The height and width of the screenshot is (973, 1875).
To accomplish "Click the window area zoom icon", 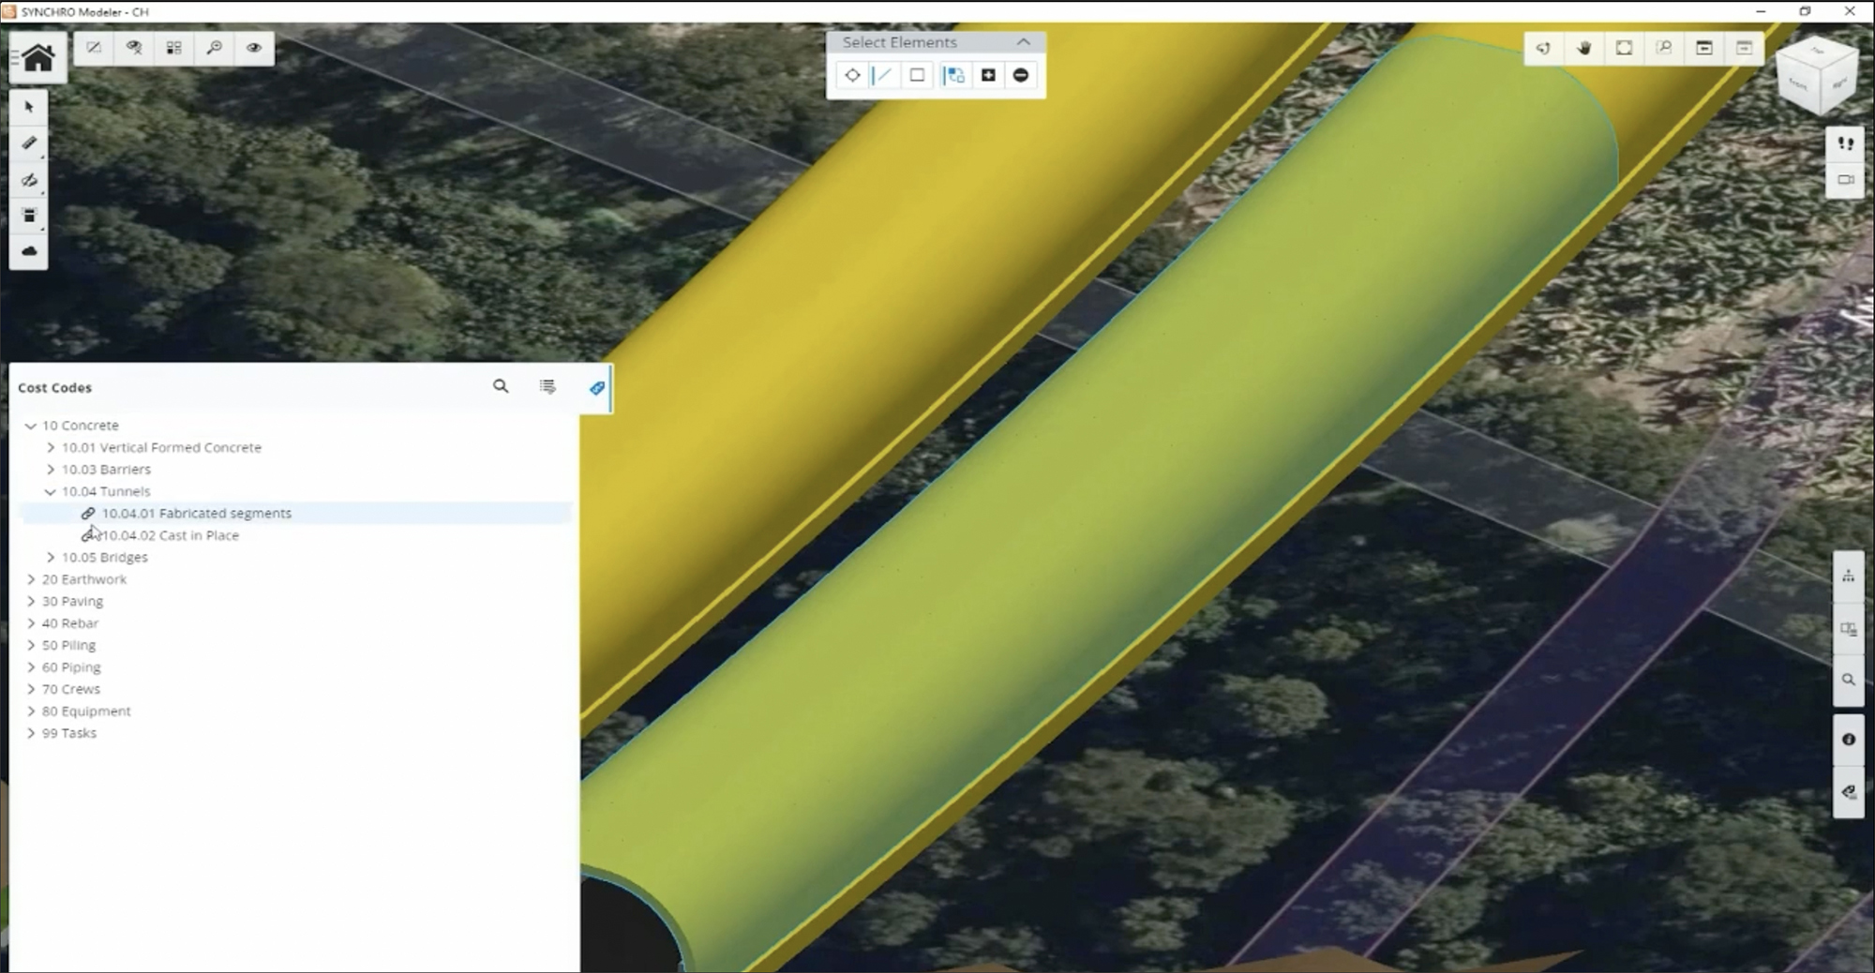I will pyautogui.click(x=1664, y=48).
